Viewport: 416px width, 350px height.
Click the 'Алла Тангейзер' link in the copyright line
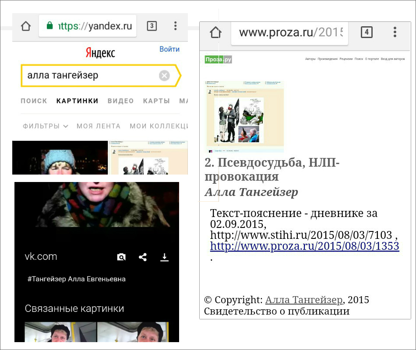coord(304,300)
